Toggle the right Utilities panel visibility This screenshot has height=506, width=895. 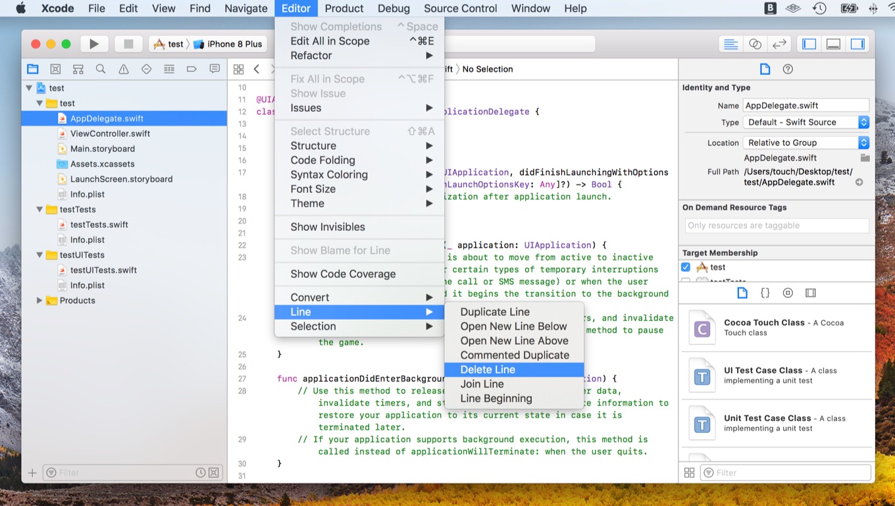tap(857, 43)
